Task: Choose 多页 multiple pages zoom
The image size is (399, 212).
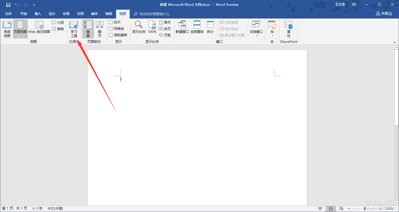Action: click(165, 29)
